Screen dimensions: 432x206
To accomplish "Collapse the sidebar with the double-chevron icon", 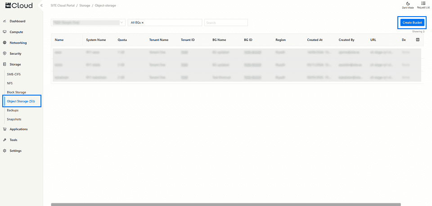I will (x=41, y=5).
